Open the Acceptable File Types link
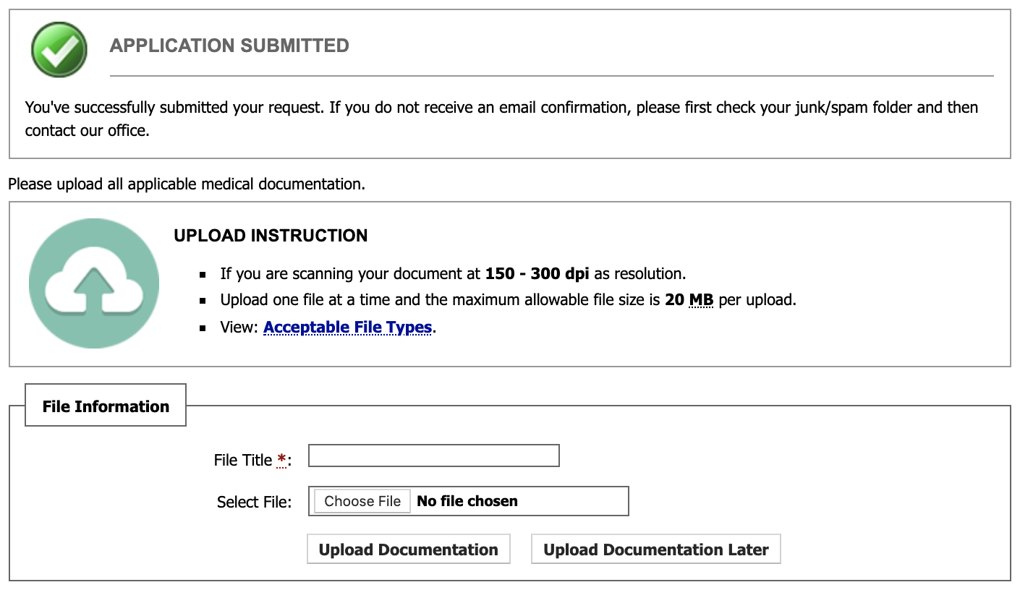The height and width of the screenshot is (590, 1020). [x=347, y=327]
